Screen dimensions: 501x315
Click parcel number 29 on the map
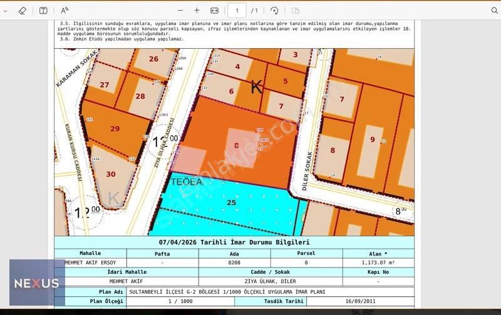coord(115,129)
